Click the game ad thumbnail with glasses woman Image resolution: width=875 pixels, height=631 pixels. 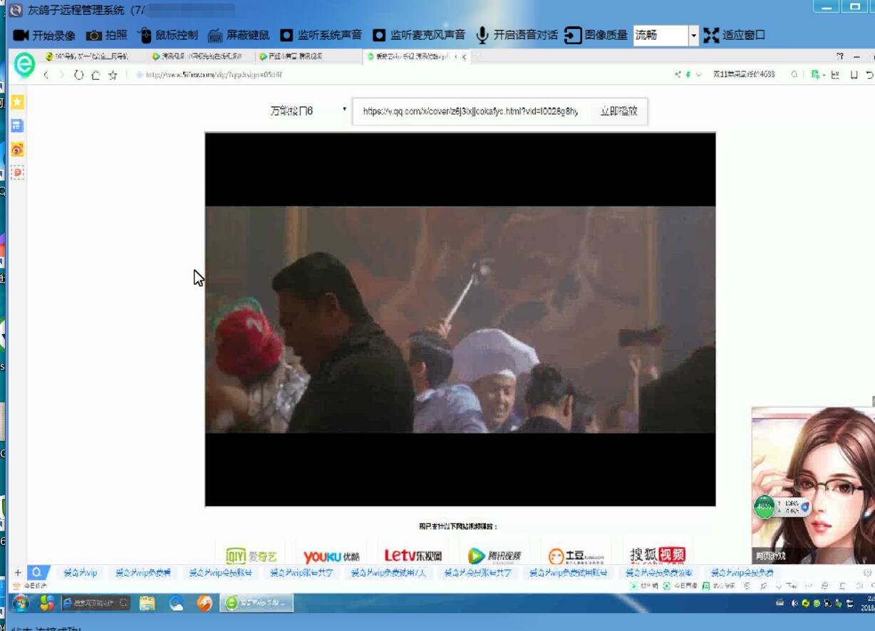coord(813,484)
